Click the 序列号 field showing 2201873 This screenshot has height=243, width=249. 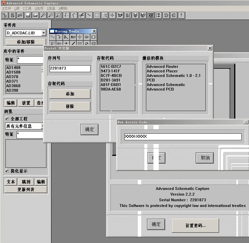point(70,68)
